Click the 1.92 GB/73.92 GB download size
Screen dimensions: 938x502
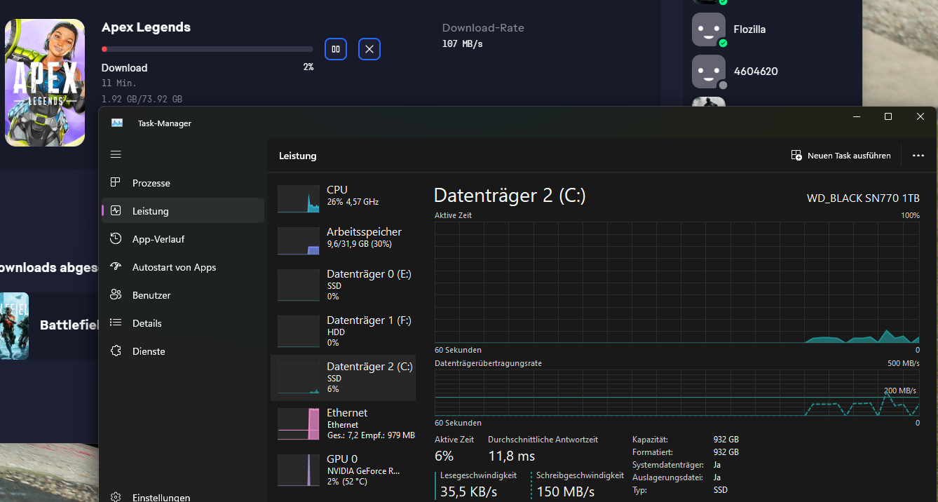coord(142,99)
